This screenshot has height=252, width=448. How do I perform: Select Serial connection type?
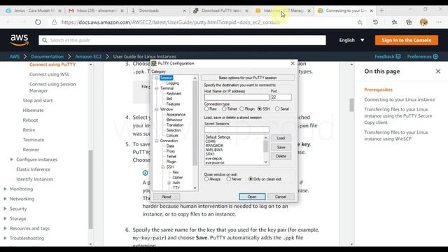277,109
